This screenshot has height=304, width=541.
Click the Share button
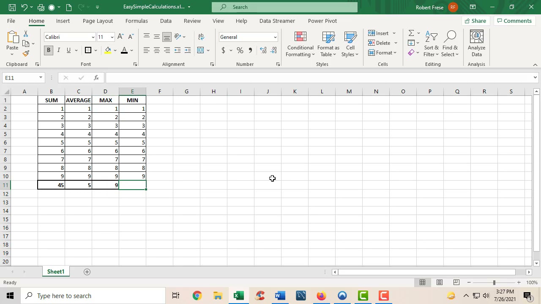pyautogui.click(x=475, y=21)
